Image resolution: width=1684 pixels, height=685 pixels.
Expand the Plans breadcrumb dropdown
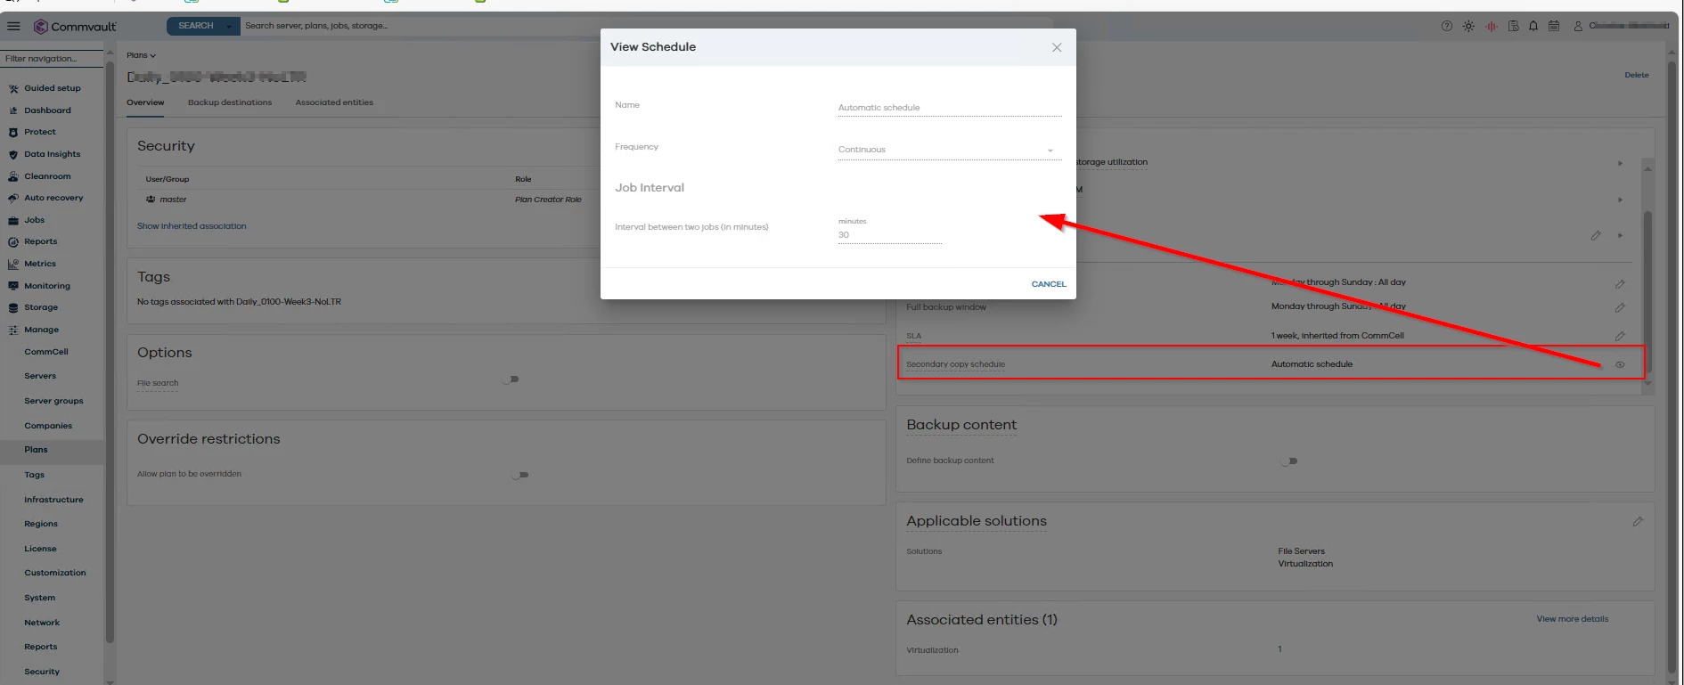pos(141,55)
